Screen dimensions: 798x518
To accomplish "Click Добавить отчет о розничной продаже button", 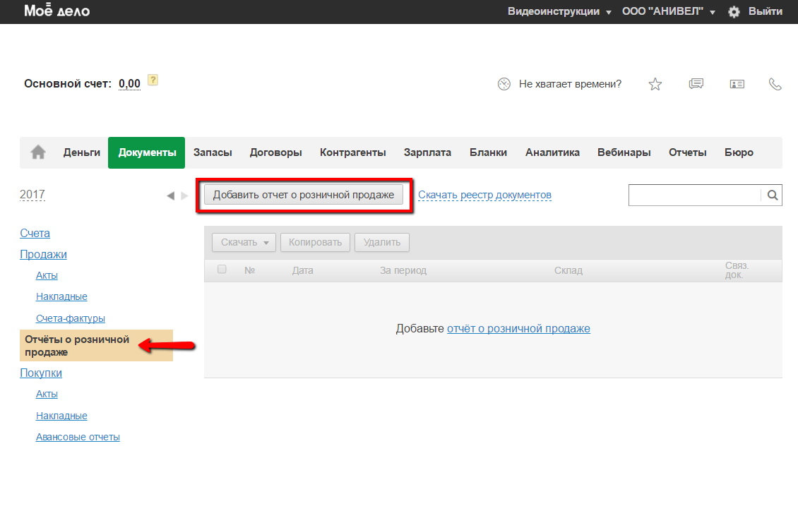I will (304, 195).
